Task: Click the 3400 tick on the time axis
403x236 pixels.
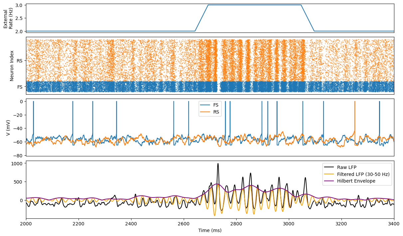Action: coord(394,224)
